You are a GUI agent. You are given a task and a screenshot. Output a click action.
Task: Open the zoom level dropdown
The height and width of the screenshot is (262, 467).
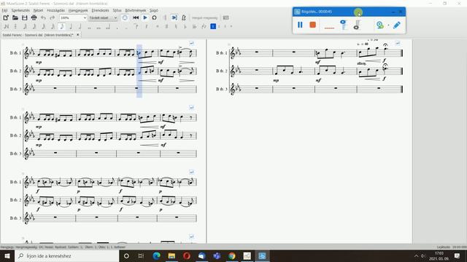(85, 17)
